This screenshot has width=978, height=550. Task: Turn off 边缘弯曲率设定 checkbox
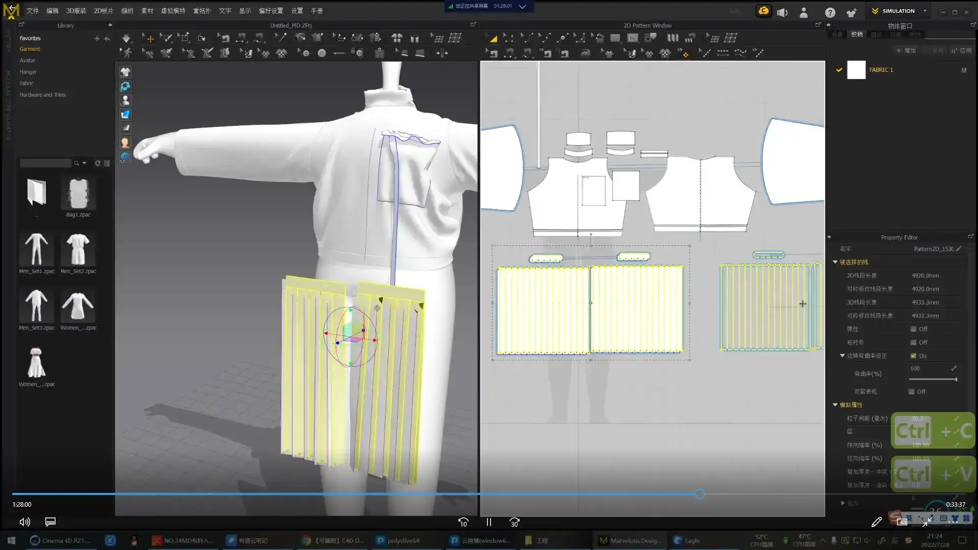point(913,355)
